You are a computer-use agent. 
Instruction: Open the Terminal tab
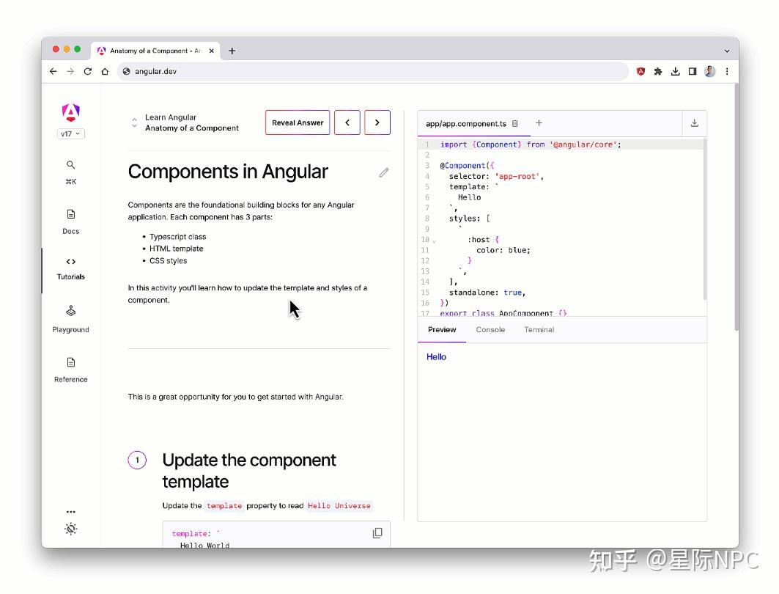coord(539,329)
